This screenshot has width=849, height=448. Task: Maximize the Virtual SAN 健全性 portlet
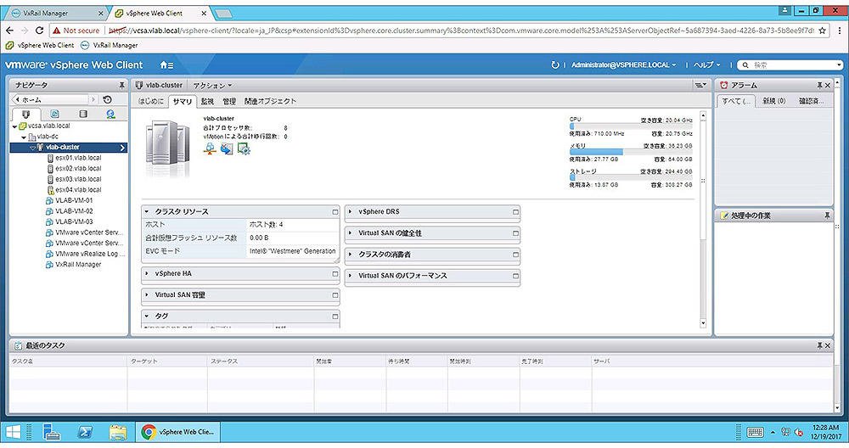pos(515,233)
